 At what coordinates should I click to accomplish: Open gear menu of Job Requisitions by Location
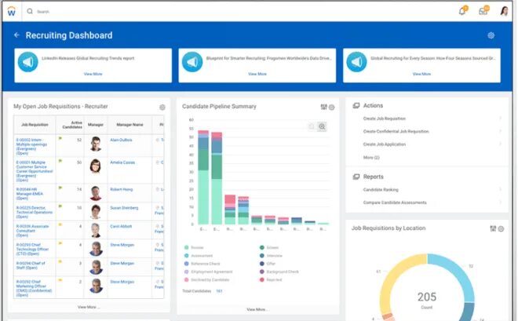click(501, 229)
